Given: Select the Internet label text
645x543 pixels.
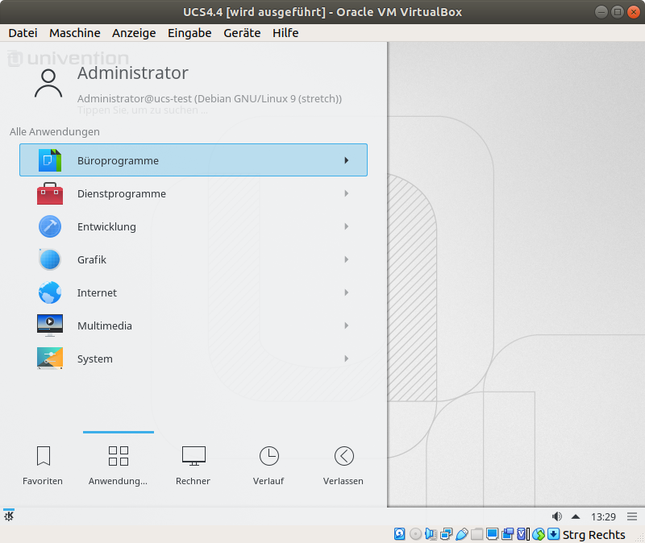Looking at the screenshot, I should 97,292.
